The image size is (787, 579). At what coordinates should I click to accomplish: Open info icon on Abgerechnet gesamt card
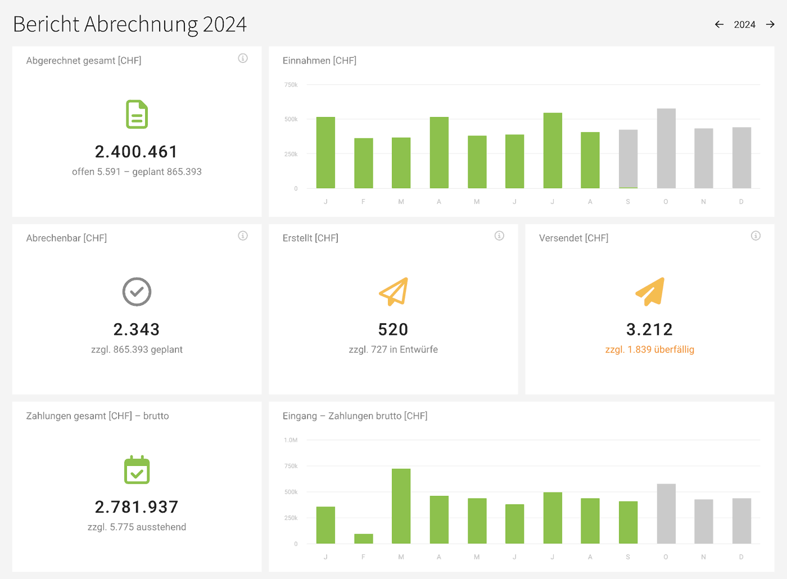(243, 58)
